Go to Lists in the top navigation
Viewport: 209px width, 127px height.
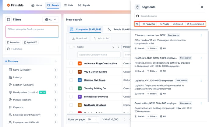(69, 5)
